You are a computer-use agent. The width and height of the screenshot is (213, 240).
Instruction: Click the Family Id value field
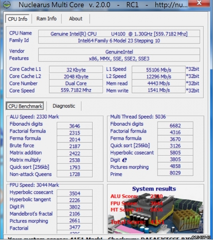point(119,41)
